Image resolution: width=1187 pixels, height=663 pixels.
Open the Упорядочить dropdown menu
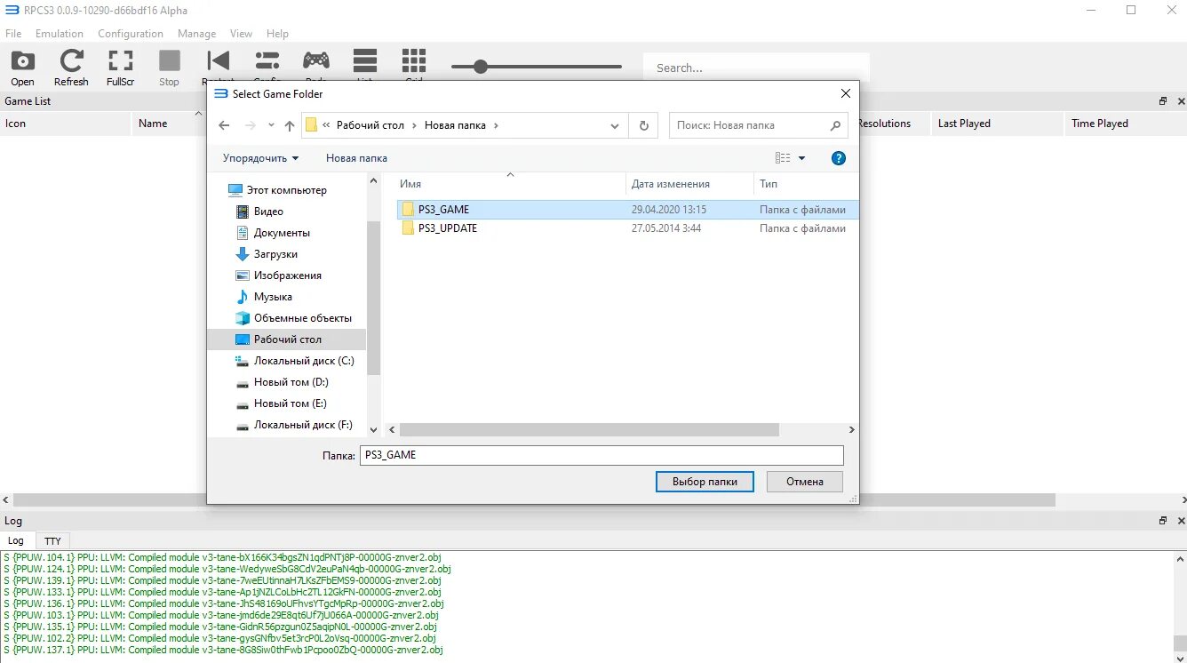(x=260, y=158)
